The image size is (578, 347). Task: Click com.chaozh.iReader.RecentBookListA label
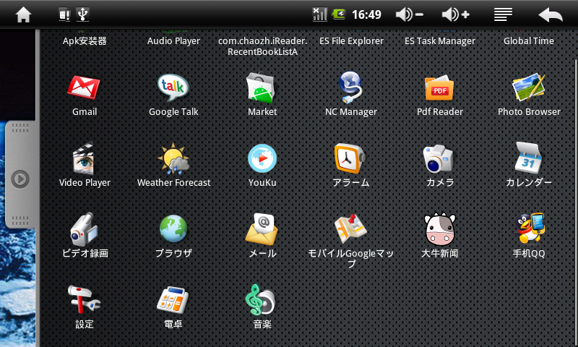[x=262, y=46]
